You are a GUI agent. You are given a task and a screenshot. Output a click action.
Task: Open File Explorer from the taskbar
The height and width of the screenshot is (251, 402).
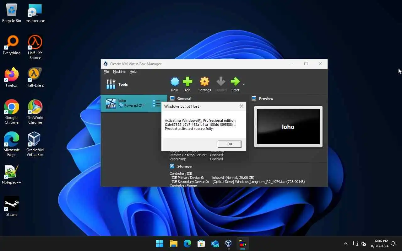(x=174, y=243)
